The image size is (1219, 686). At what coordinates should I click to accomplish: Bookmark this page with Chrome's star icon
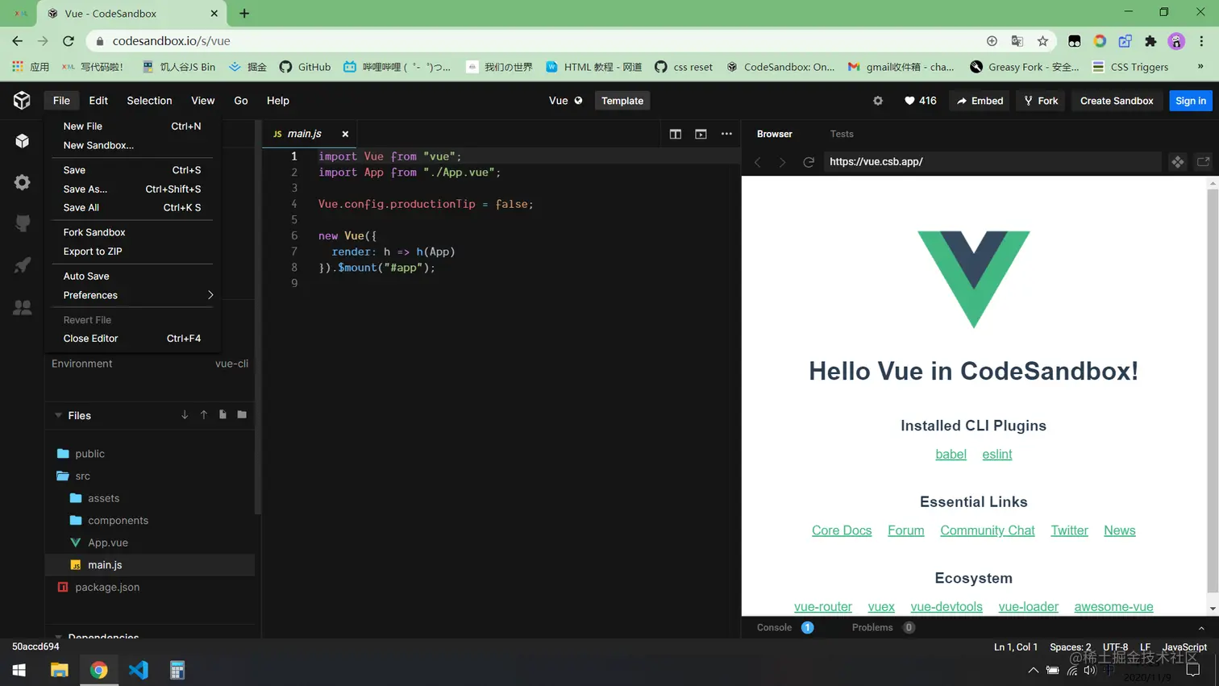1042,41
